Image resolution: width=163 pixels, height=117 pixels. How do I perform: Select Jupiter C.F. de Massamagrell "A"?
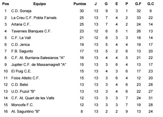click(39, 65)
